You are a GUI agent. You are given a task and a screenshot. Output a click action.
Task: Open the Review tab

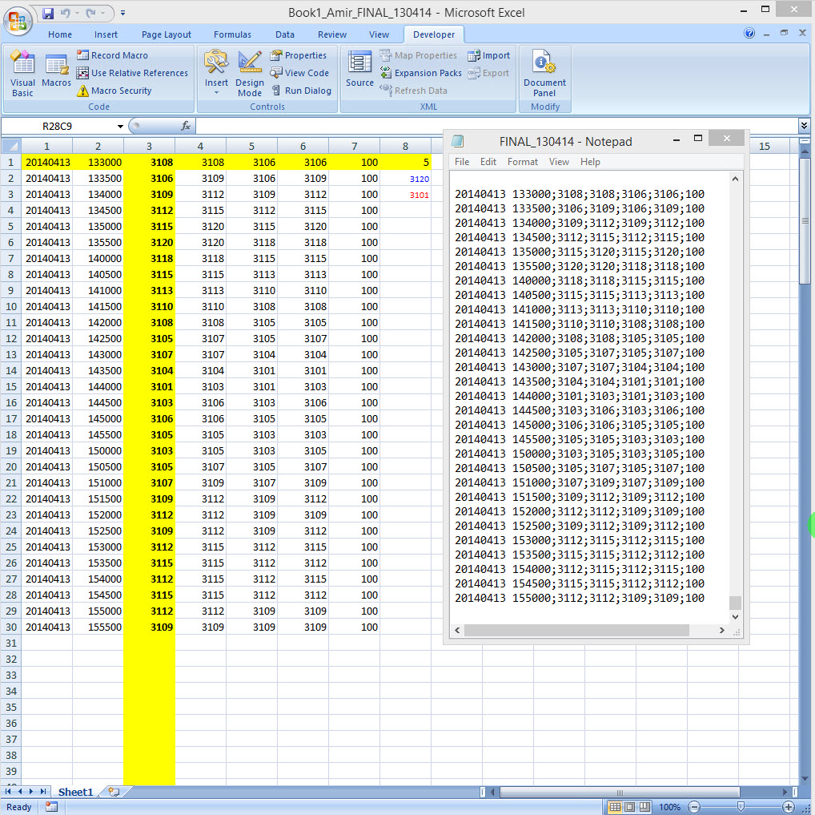[332, 34]
